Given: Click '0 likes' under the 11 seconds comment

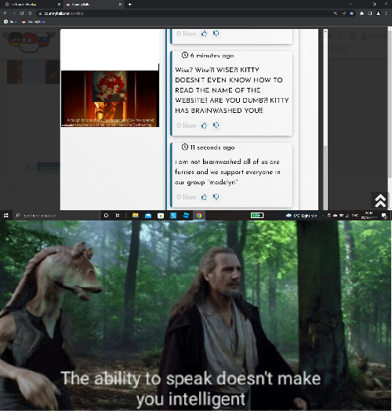Looking at the screenshot, I should click(187, 197).
